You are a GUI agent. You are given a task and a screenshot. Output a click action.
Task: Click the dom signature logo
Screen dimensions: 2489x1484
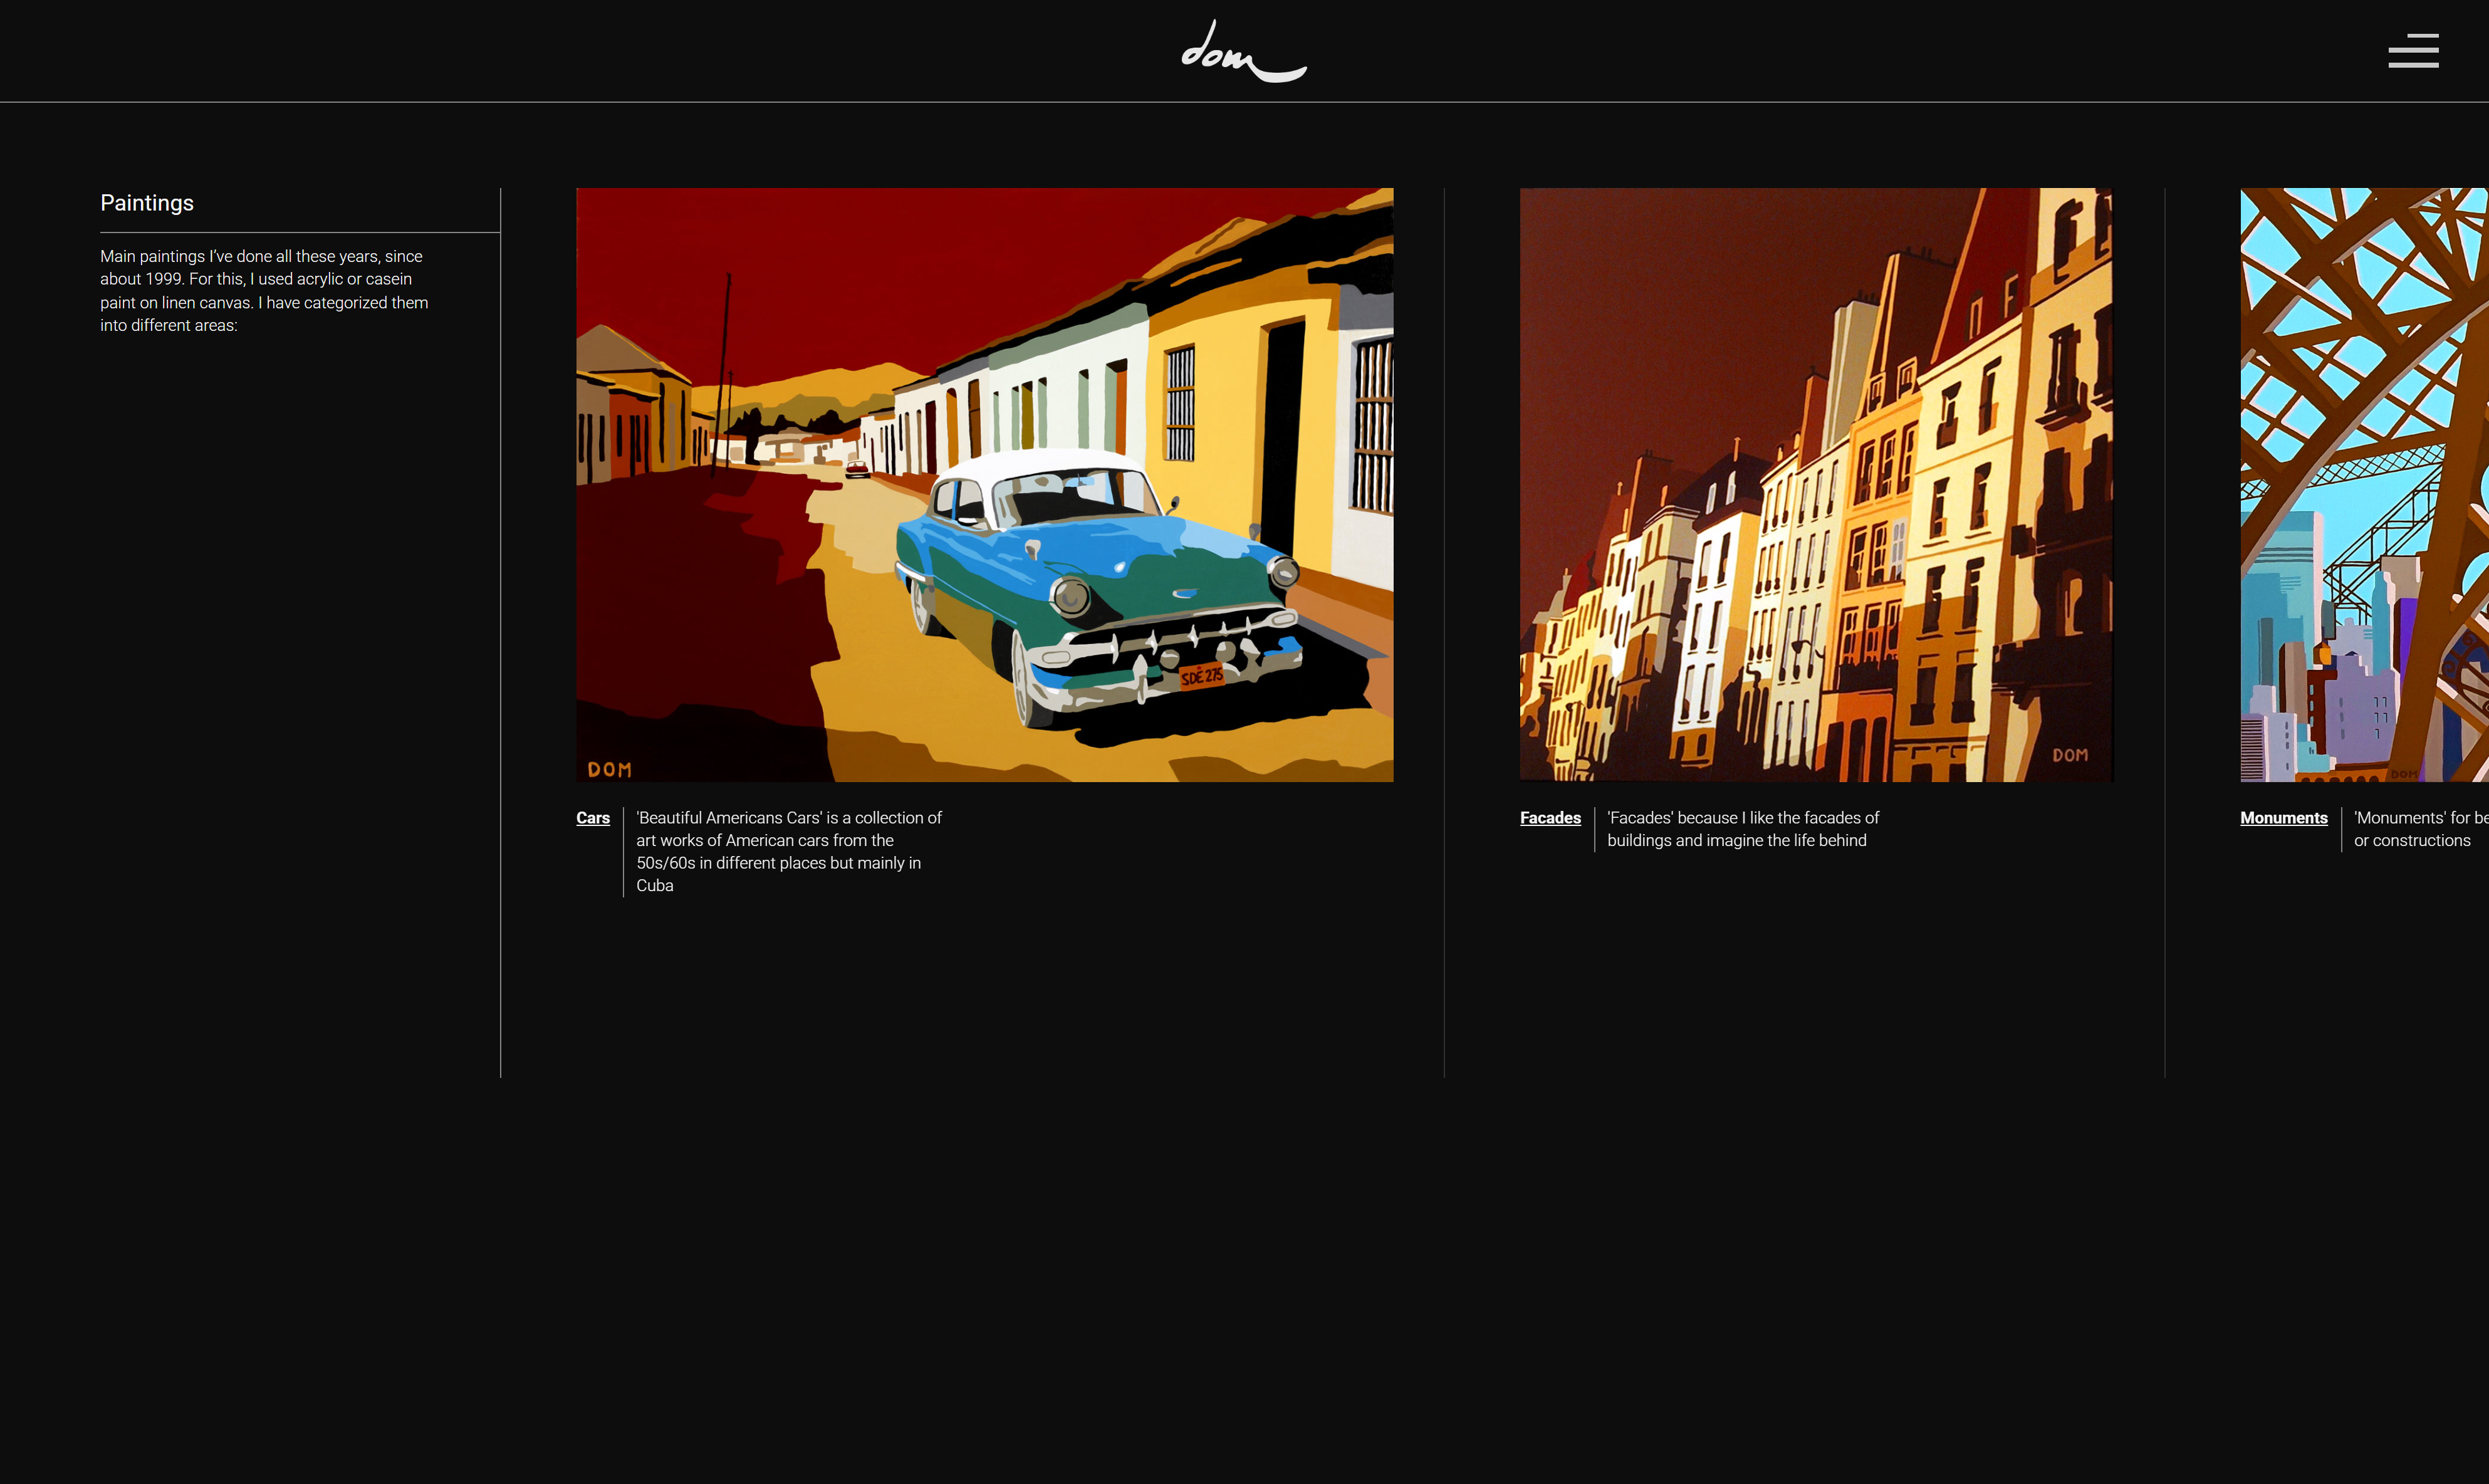tap(1243, 52)
